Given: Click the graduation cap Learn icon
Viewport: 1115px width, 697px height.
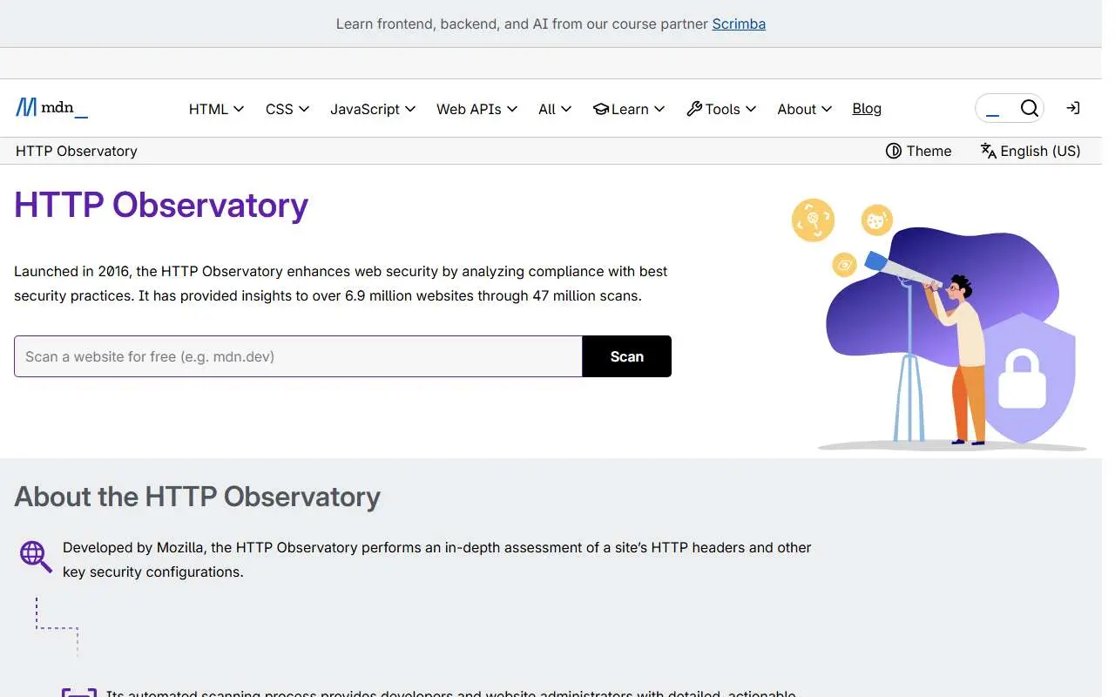Looking at the screenshot, I should click(600, 109).
